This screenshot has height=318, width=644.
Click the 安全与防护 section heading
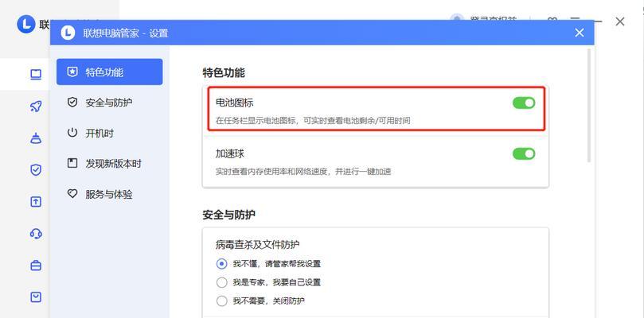[228, 215]
